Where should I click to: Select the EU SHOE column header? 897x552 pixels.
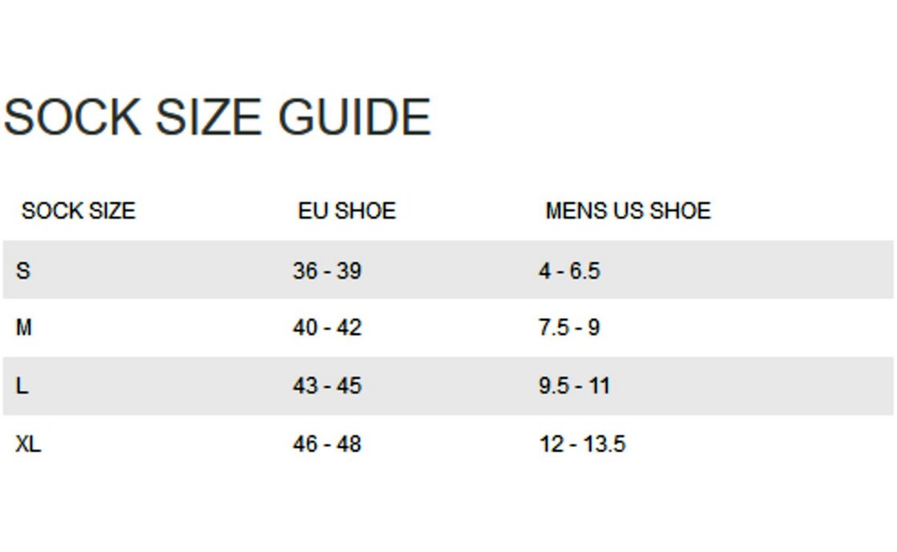(x=347, y=211)
